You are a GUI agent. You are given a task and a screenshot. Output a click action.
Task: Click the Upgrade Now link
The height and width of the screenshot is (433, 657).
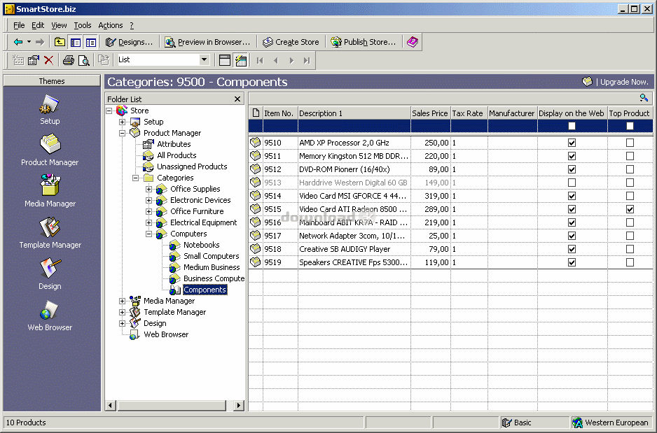click(x=623, y=82)
